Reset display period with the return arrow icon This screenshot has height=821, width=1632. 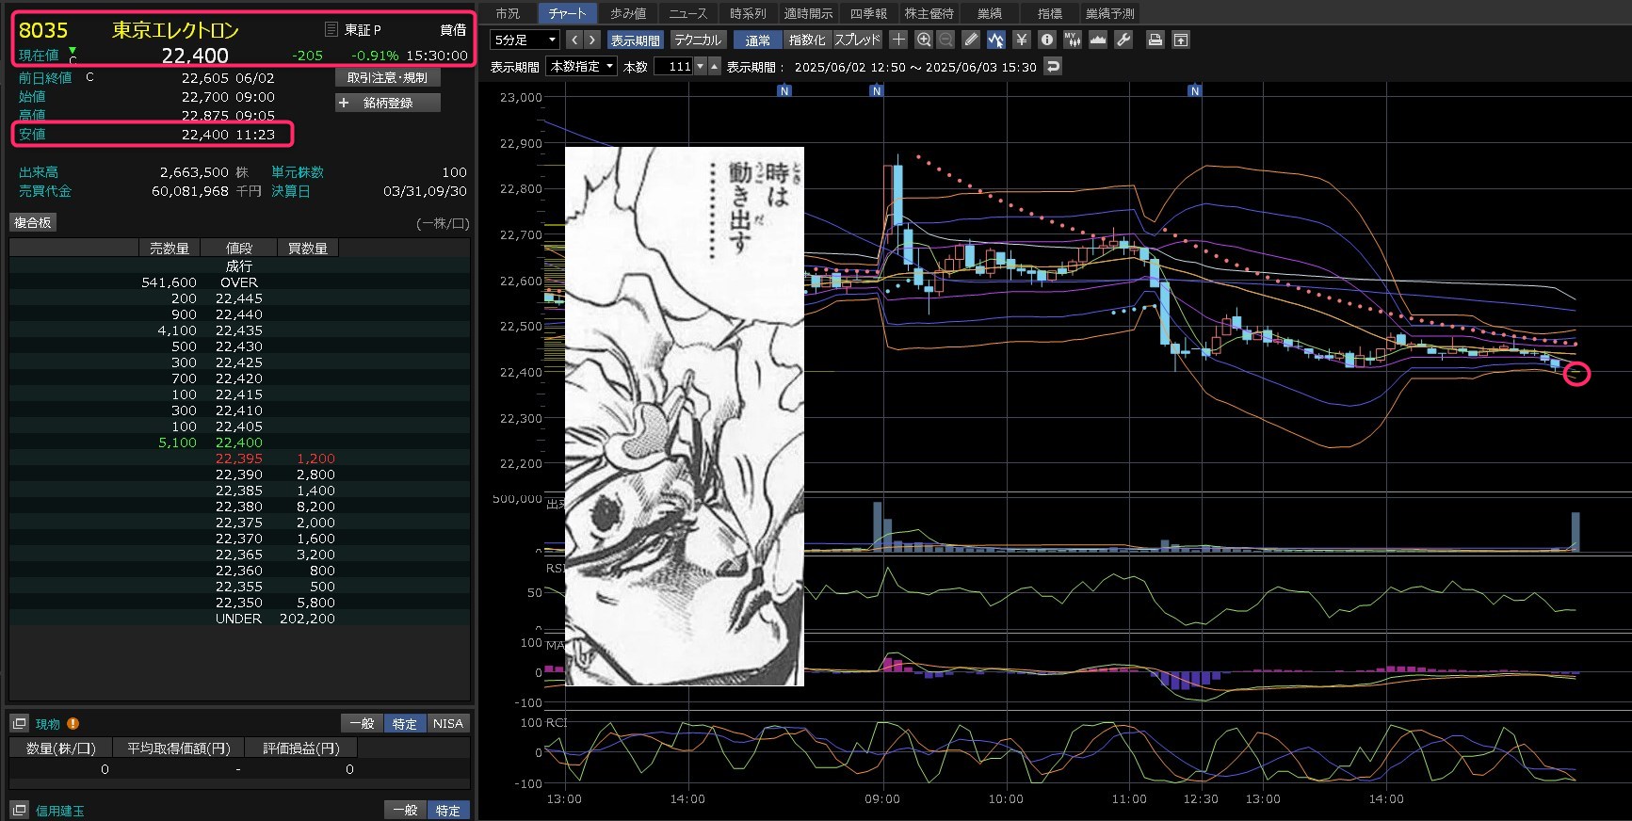coord(1053,66)
